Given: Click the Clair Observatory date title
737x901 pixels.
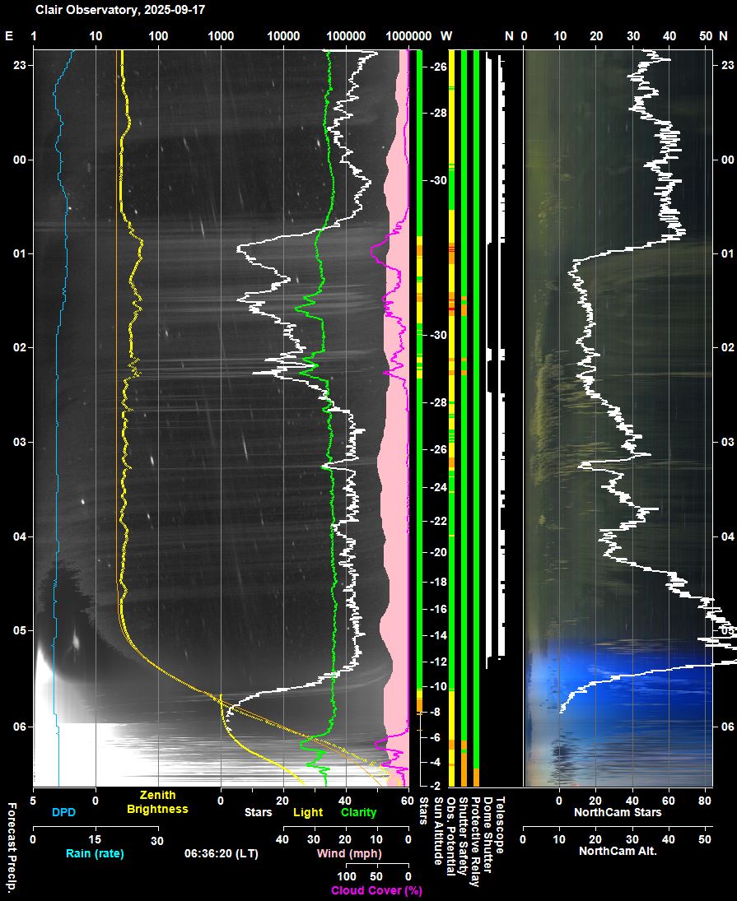Looking at the screenshot, I should (120, 10).
